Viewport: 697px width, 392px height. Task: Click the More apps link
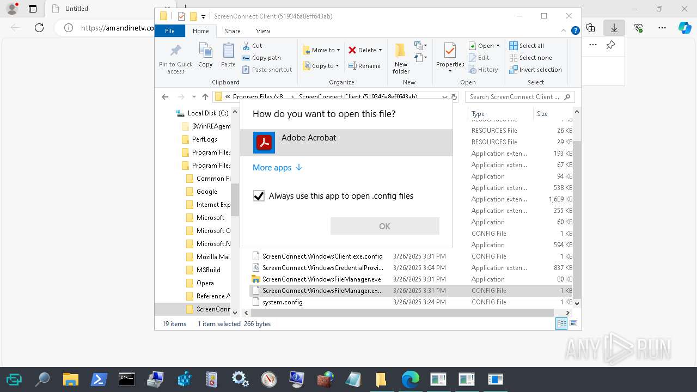pos(277,168)
